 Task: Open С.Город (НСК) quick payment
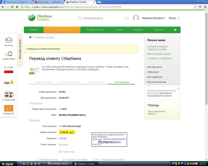click(9, 110)
